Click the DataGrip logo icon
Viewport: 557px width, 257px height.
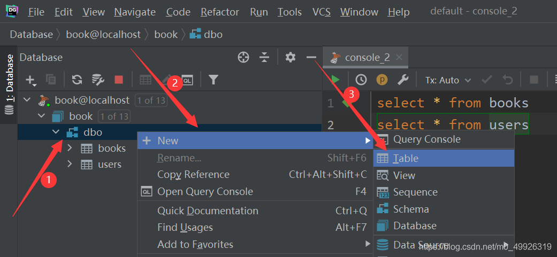[x=12, y=12]
